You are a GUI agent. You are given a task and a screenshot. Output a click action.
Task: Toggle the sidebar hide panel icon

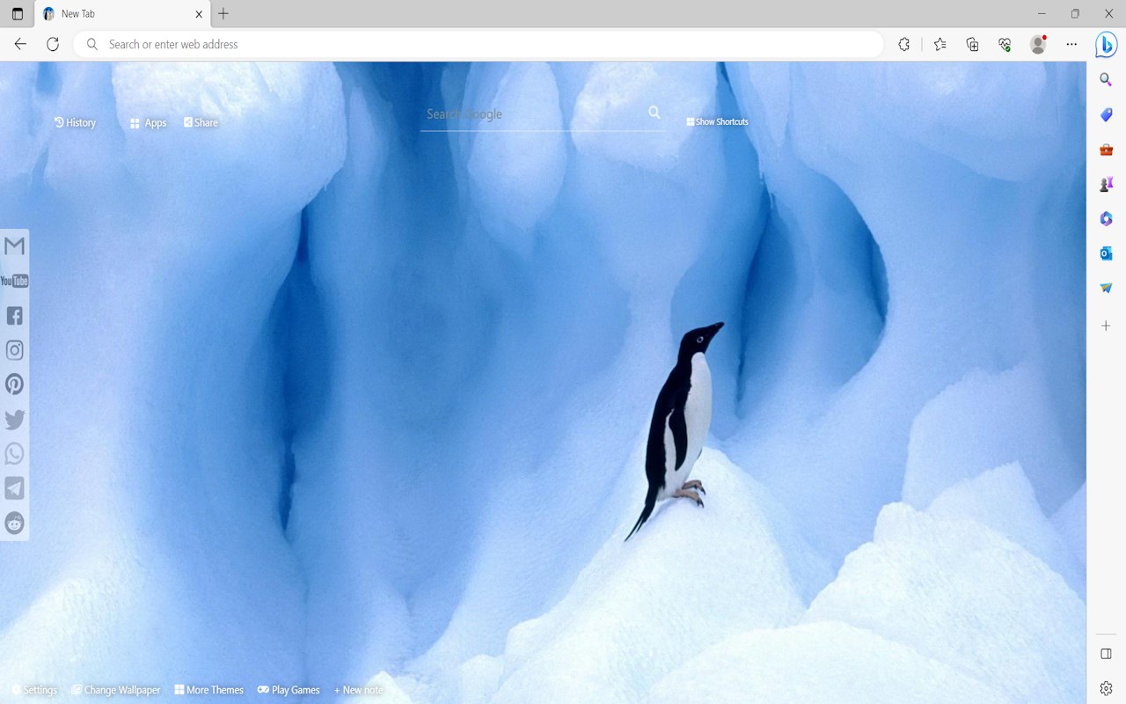[x=1107, y=654]
